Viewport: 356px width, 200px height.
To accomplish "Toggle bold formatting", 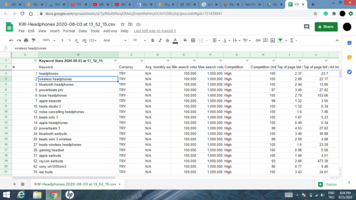I will click(153, 40).
